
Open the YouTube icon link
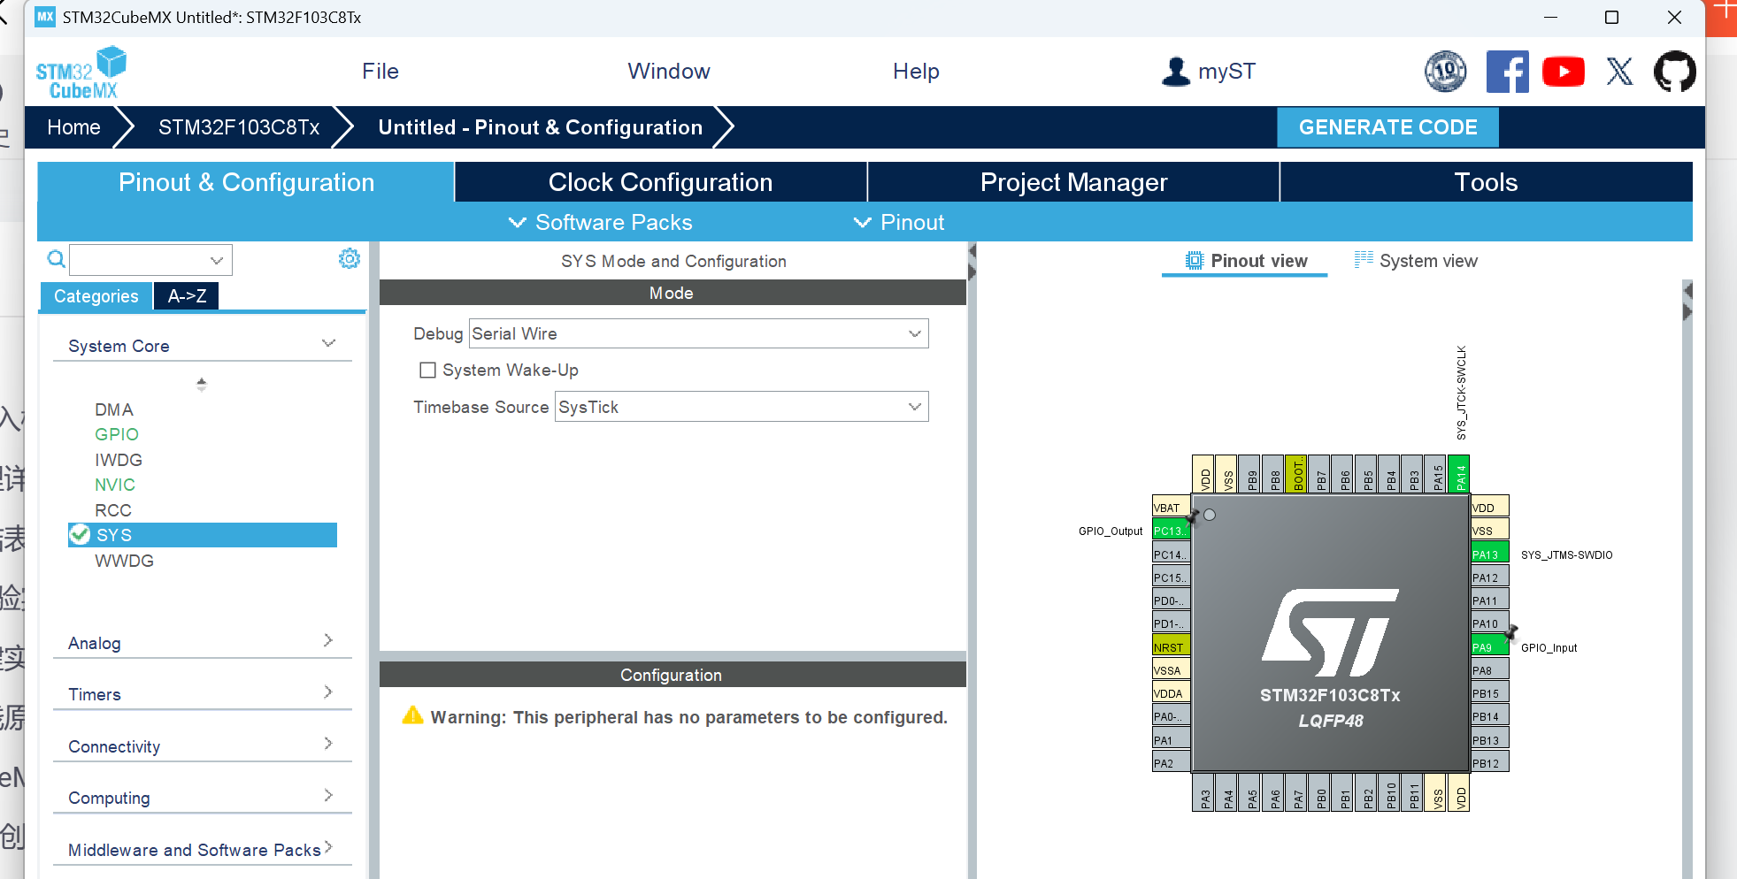coord(1564,72)
